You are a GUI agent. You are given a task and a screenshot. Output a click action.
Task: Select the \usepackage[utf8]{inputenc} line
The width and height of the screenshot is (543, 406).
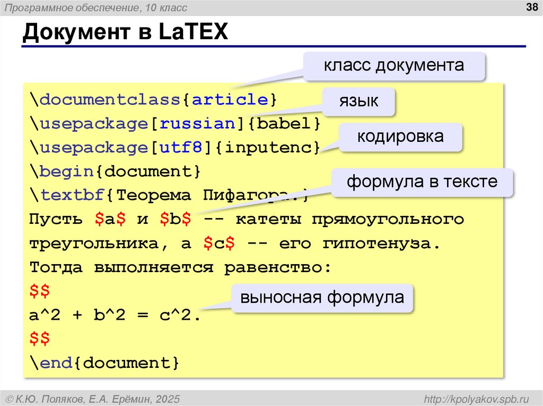(175, 148)
